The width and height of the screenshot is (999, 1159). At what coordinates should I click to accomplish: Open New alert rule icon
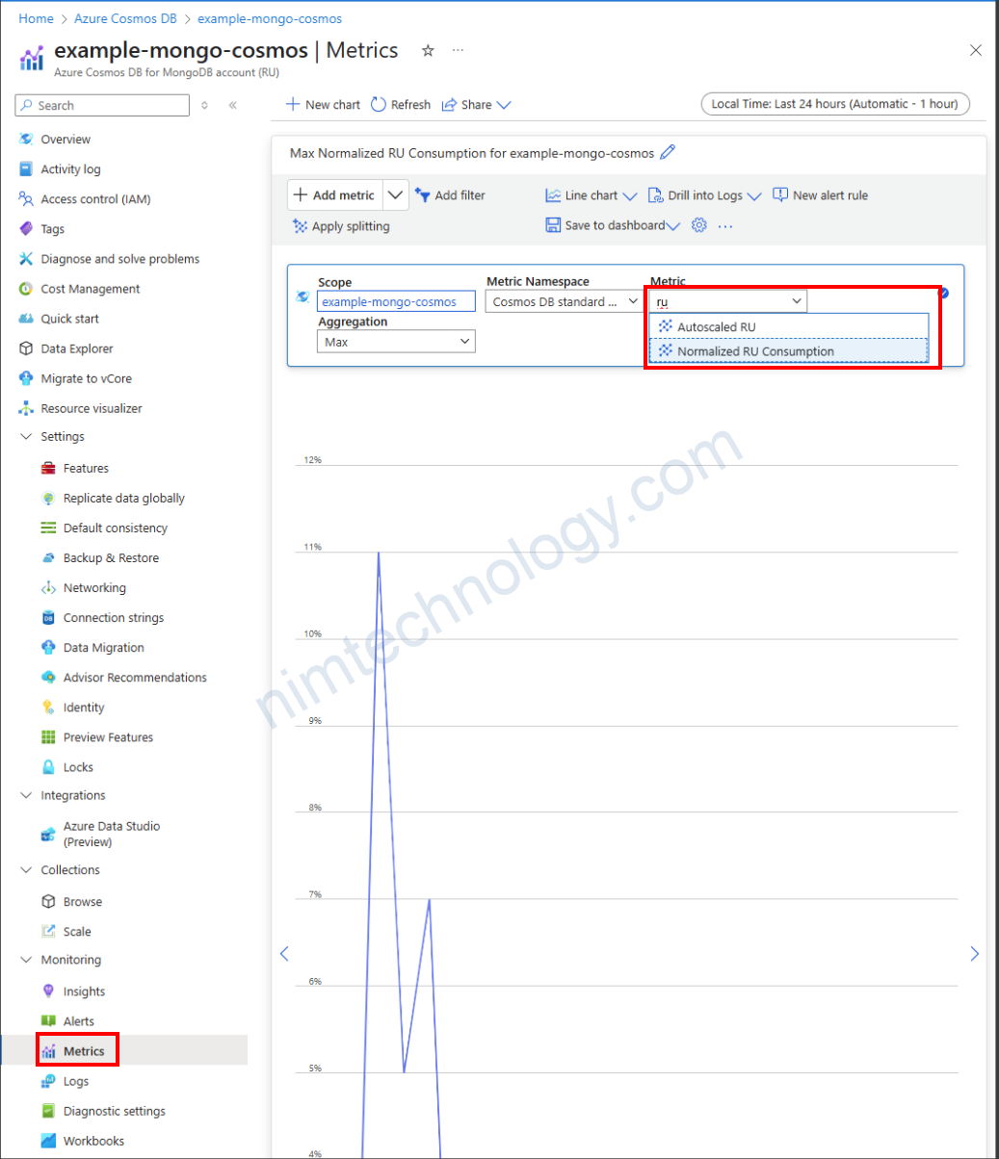point(780,195)
